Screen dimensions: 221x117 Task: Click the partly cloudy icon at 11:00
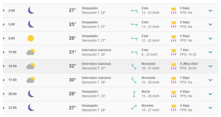(31, 52)
